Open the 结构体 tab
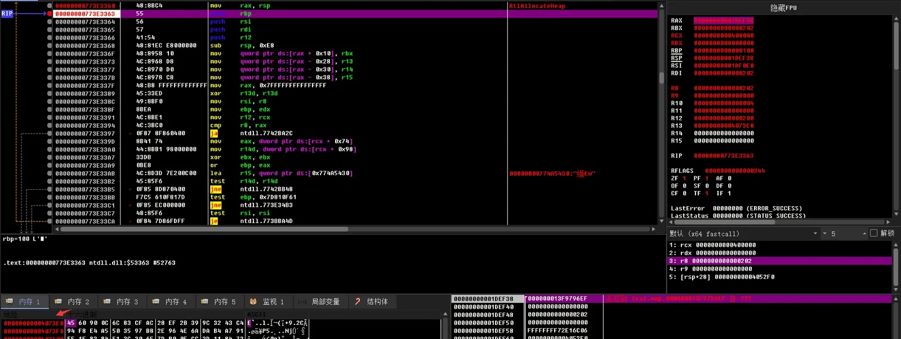This screenshot has width=901, height=339. pyautogui.click(x=372, y=302)
